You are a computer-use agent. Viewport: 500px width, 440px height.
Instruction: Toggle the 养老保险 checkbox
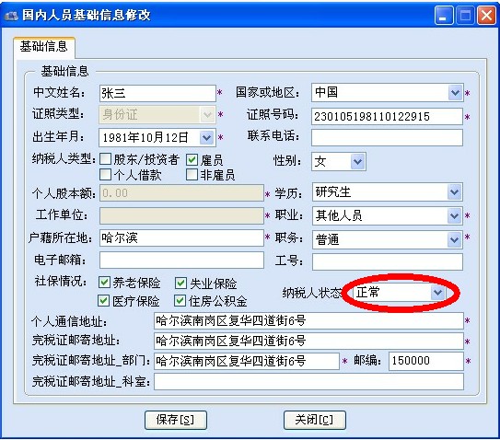104,283
